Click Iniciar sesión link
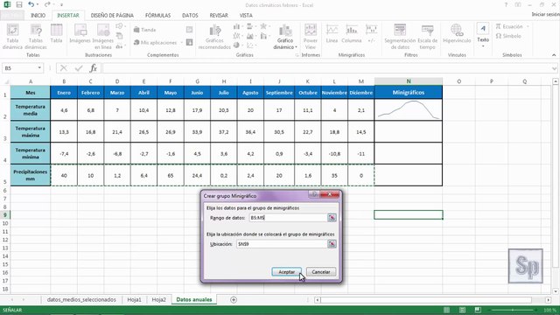Screen dimensions: 560x315 tap(545, 14)
